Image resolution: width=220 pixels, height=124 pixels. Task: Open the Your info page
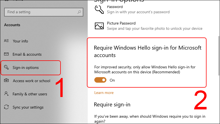tap(20, 41)
